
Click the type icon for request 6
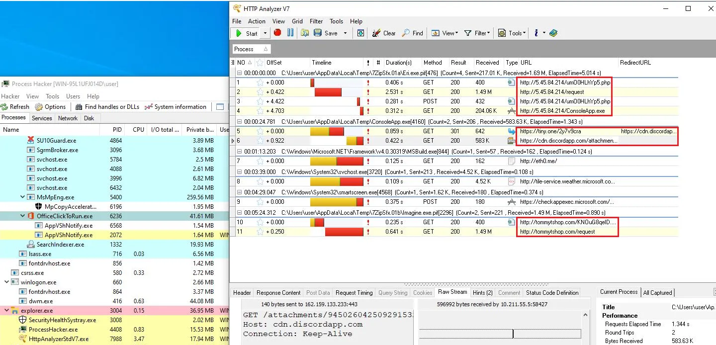pyautogui.click(x=512, y=141)
